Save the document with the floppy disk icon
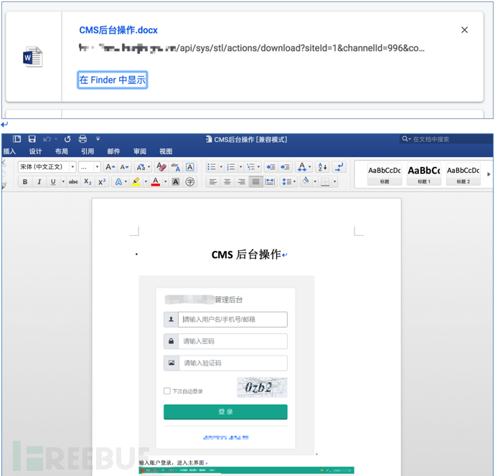Image resolution: width=495 pixels, height=476 pixels. [32, 139]
